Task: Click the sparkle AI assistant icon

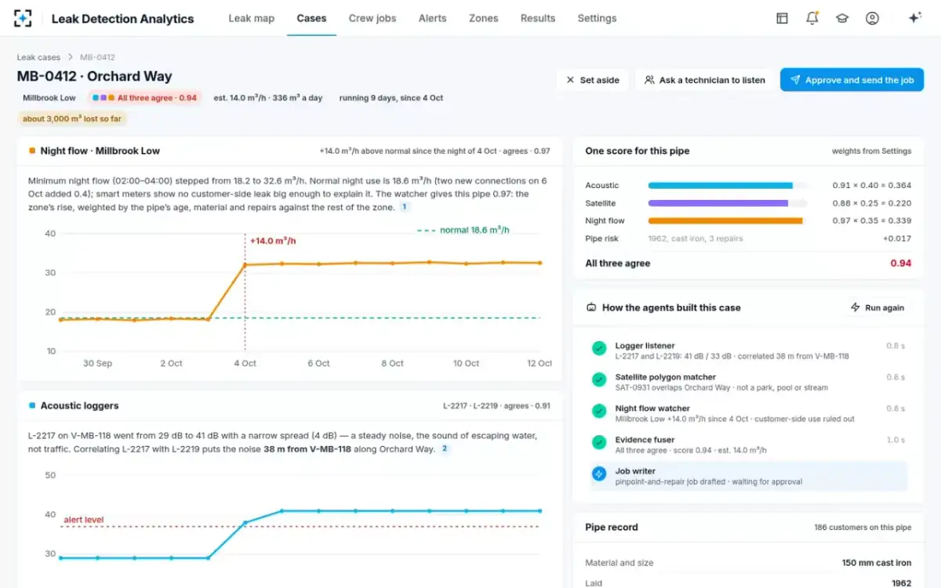Action: (x=914, y=18)
